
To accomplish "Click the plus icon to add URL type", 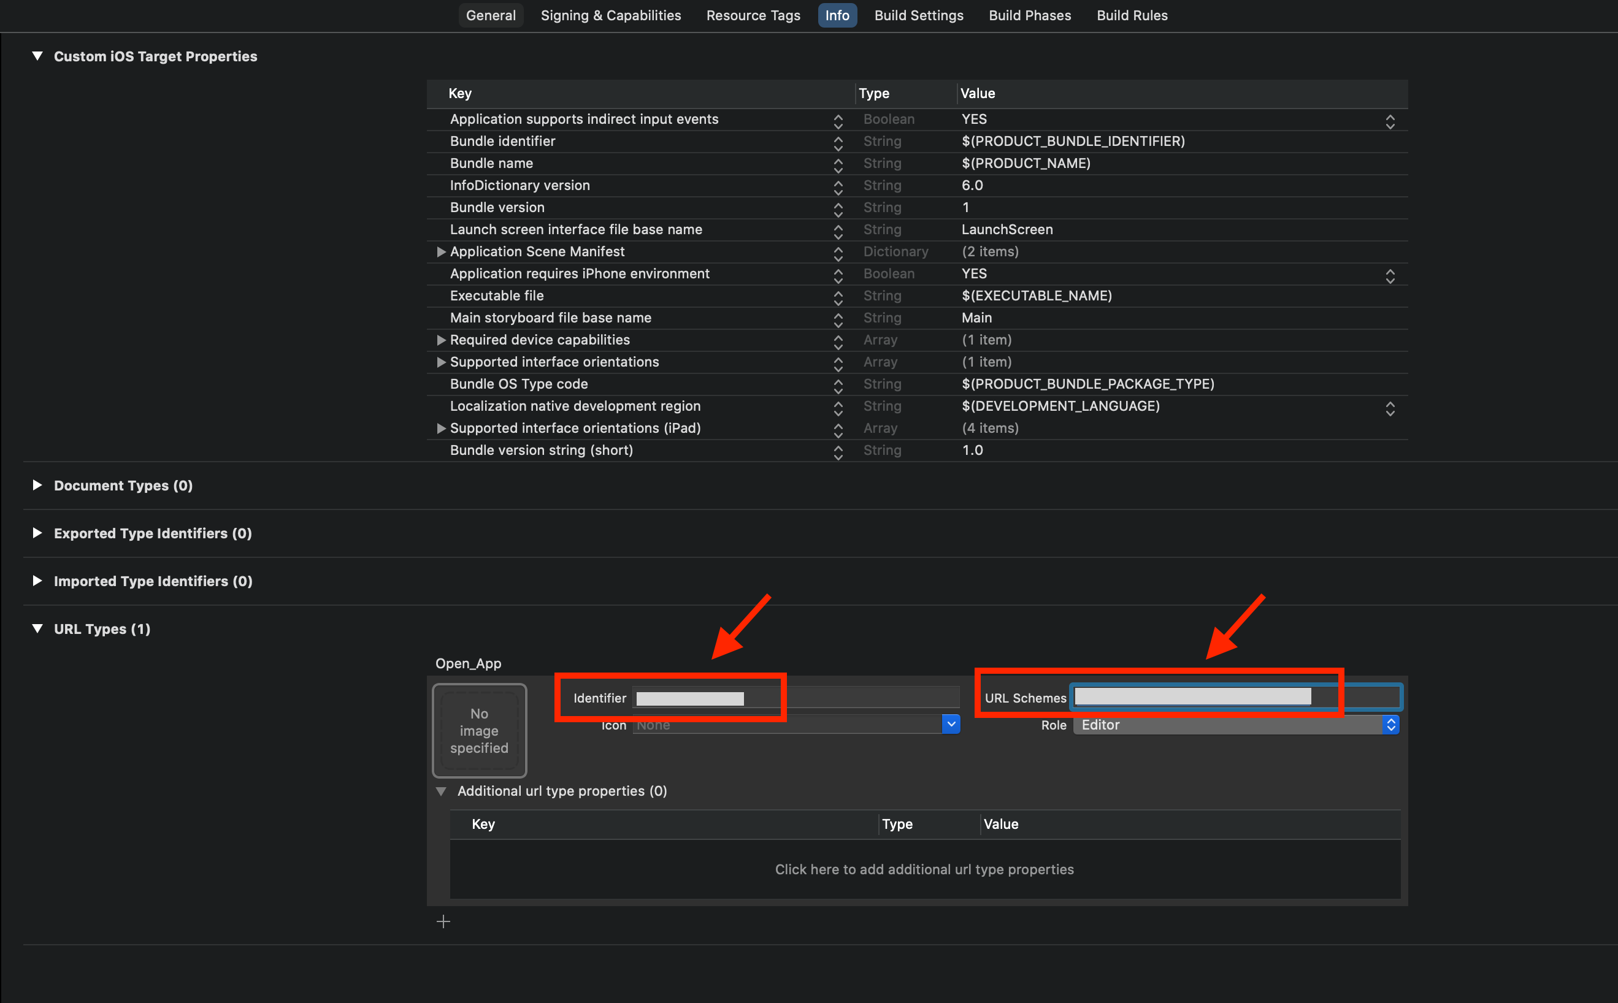I will (443, 921).
